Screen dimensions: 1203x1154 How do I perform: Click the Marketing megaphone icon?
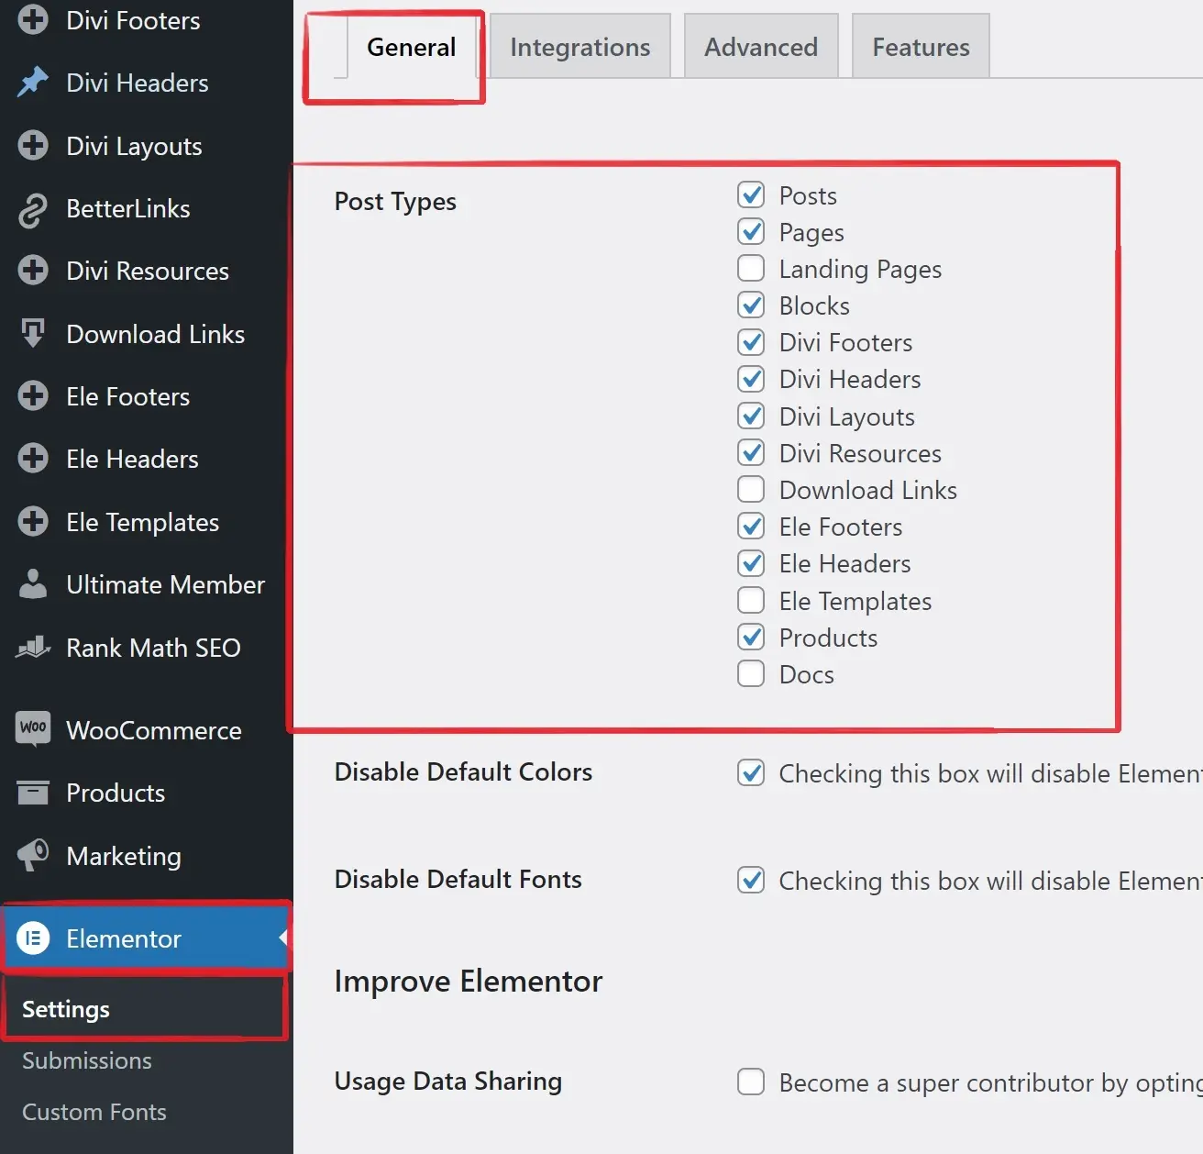coord(33,855)
